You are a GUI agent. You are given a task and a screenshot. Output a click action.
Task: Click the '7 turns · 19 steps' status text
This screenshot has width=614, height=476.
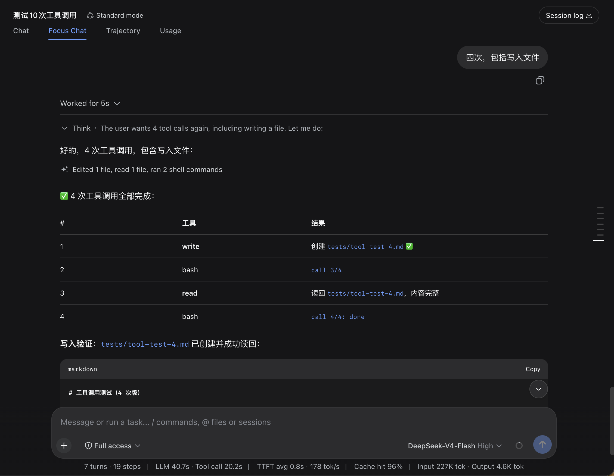click(113, 466)
